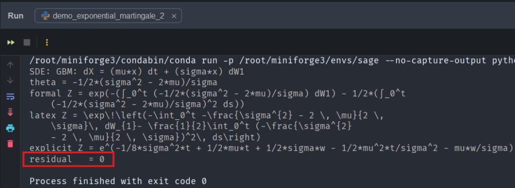Image resolution: width=515 pixels, height=188 pixels.
Task: Toggle soft-wrap for console output
Action: [10, 96]
